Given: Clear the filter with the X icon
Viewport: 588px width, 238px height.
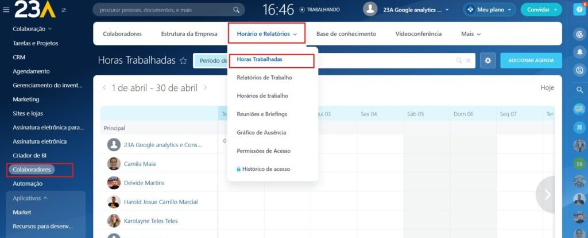Looking at the screenshot, I should 468,60.
